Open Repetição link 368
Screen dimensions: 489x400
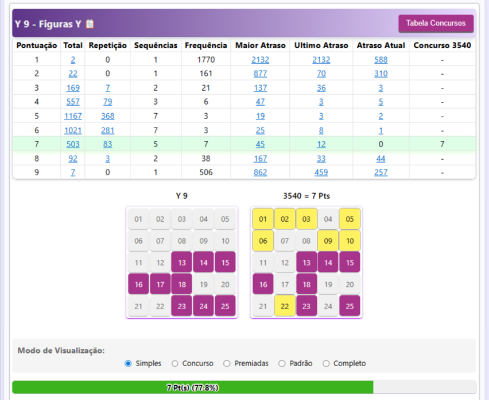[107, 116]
